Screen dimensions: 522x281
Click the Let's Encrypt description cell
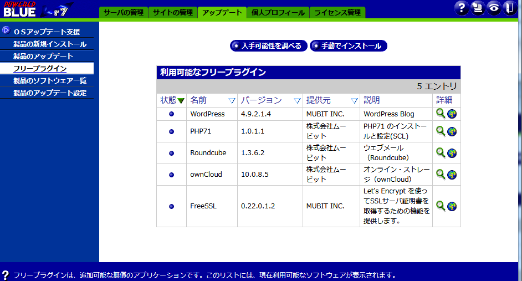coord(396,206)
